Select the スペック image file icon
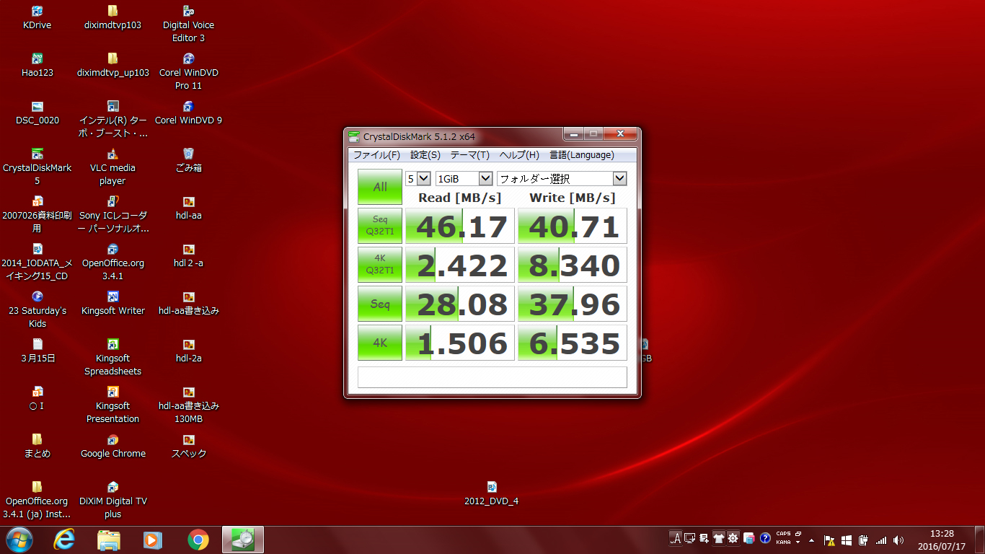The image size is (985, 554). tap(188, 447)
